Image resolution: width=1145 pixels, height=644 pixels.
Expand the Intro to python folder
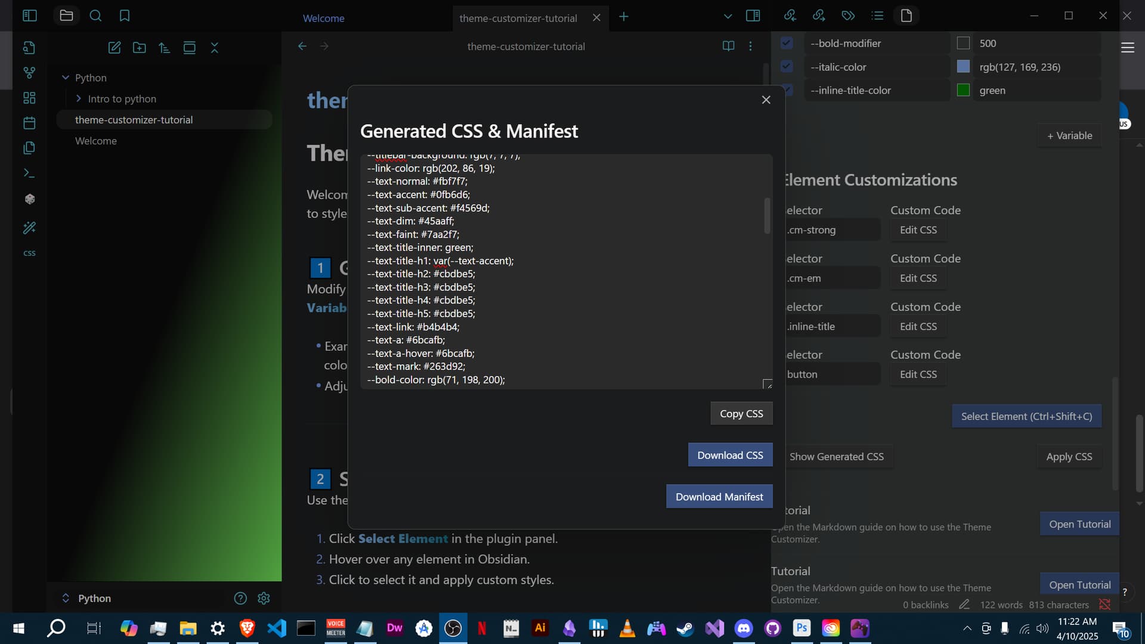(x=78, y=98)
